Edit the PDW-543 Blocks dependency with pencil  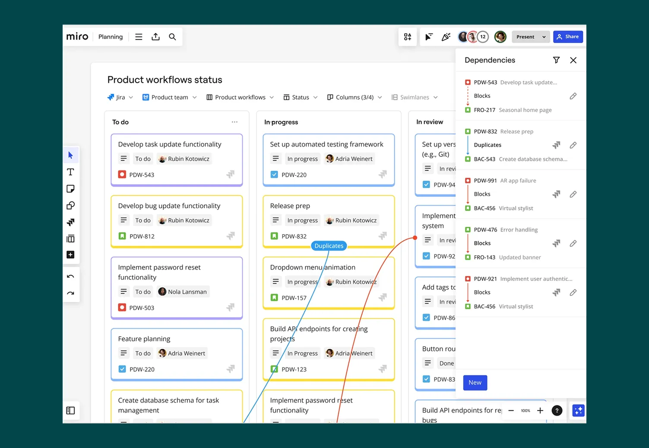(x=573, y=96)
